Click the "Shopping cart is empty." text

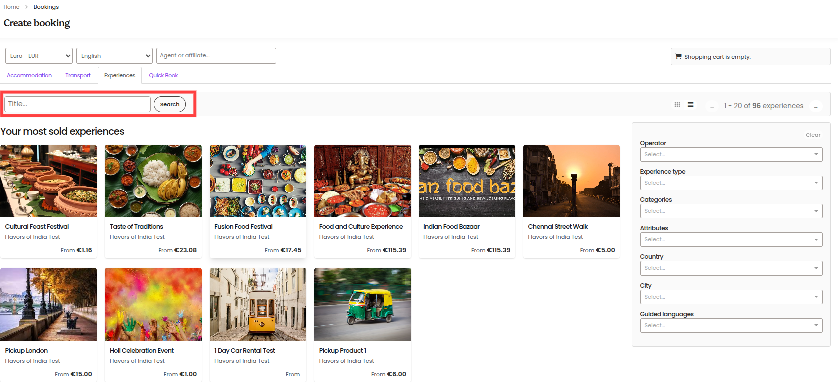(717, 57)
